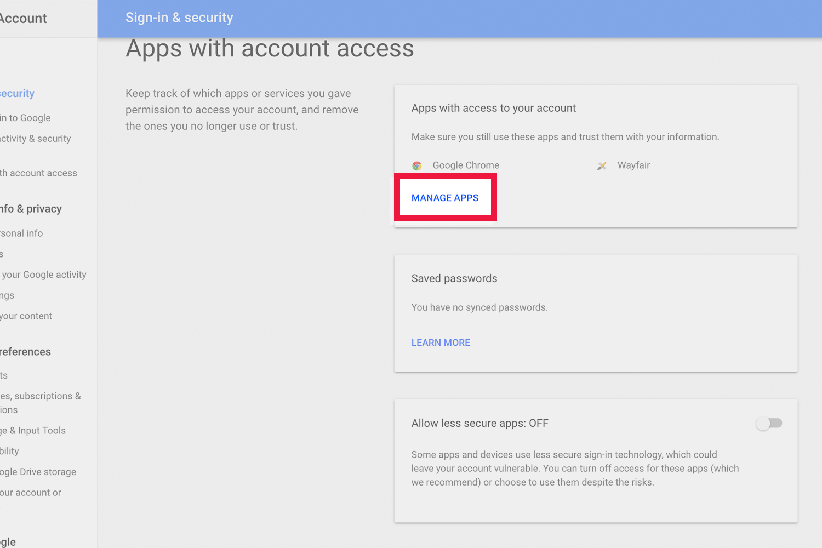Select Sign-in & security in the sidebar
The image size is (822, 548).
[16, 93]
